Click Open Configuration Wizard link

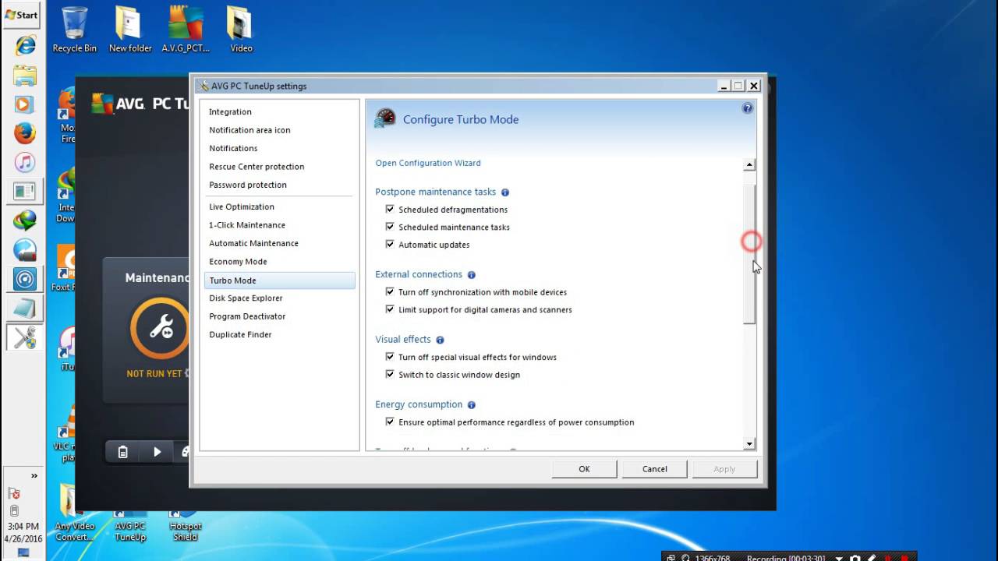(428, 163)
